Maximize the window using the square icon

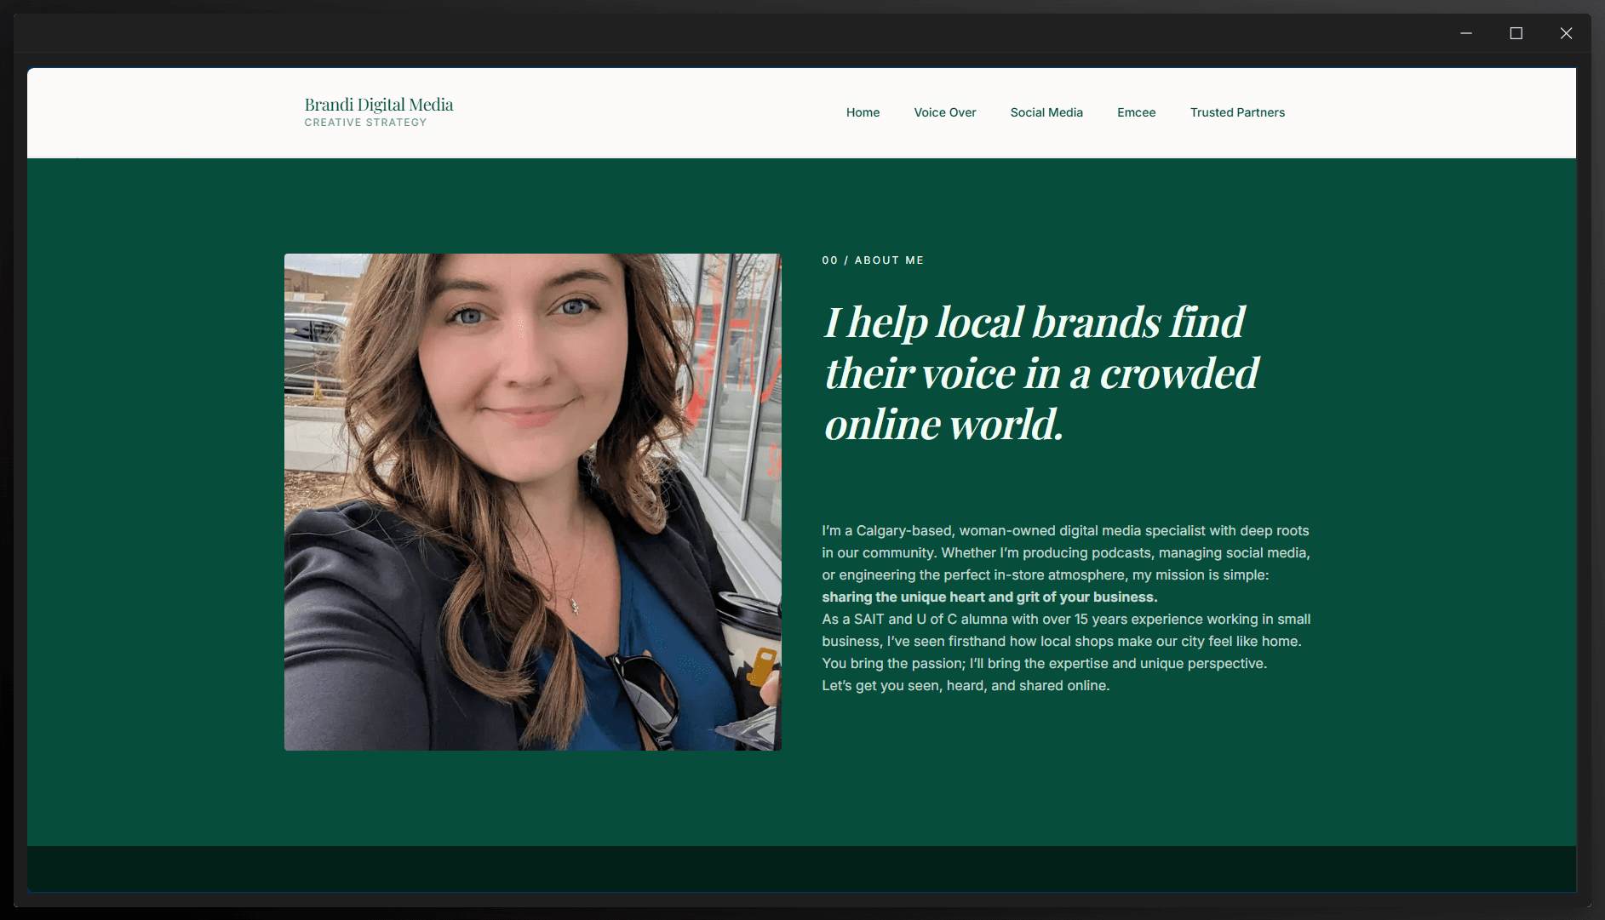(x=1516, y=33)
